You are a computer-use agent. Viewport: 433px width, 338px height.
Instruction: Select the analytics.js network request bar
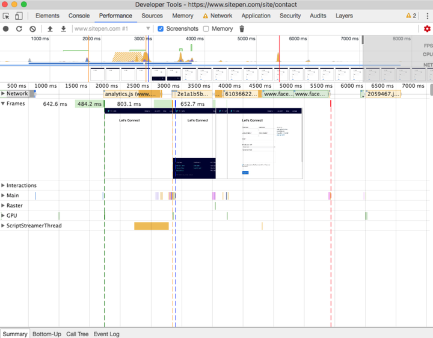point(132,94)
